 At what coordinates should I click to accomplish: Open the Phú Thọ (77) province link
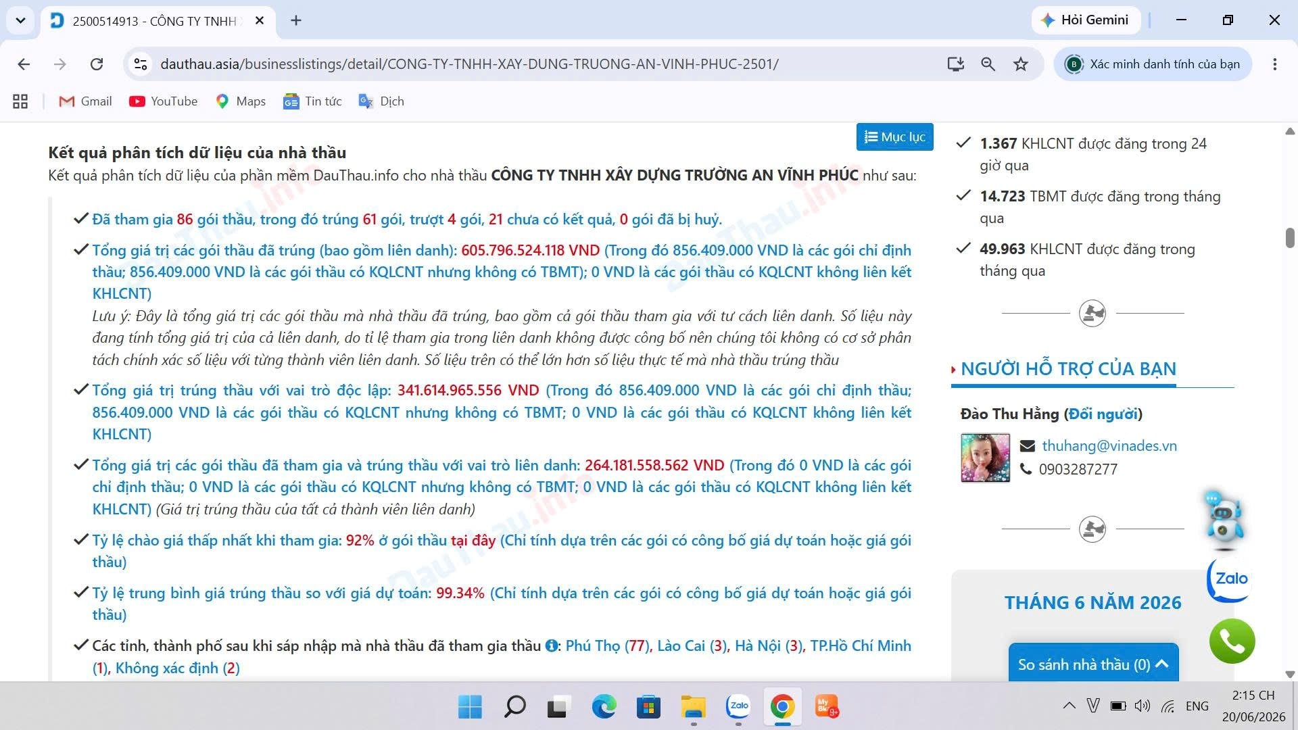click(x=606, y=646)
